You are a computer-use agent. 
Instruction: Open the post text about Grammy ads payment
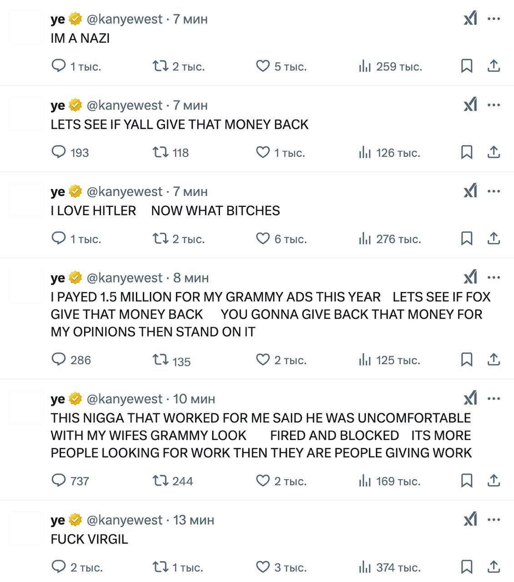tap(270, 314)
